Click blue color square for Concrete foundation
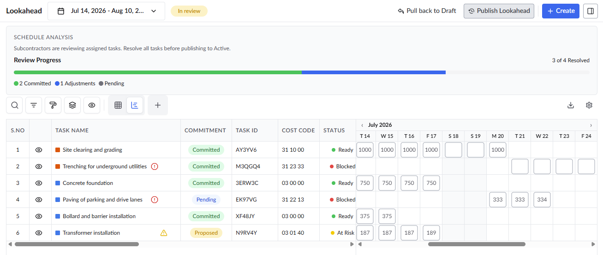 click(x=58, y=183)
